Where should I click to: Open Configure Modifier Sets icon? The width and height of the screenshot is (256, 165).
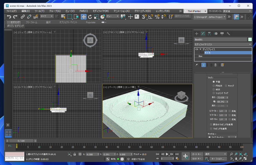(x=222, y=65)
